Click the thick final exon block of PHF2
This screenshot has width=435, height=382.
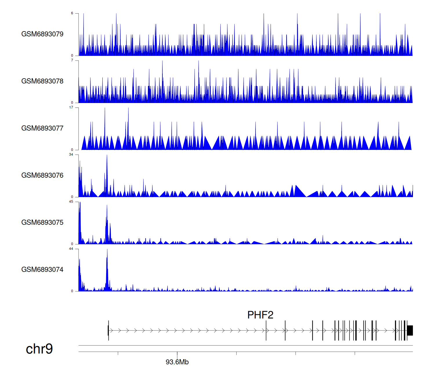point(410,330)
